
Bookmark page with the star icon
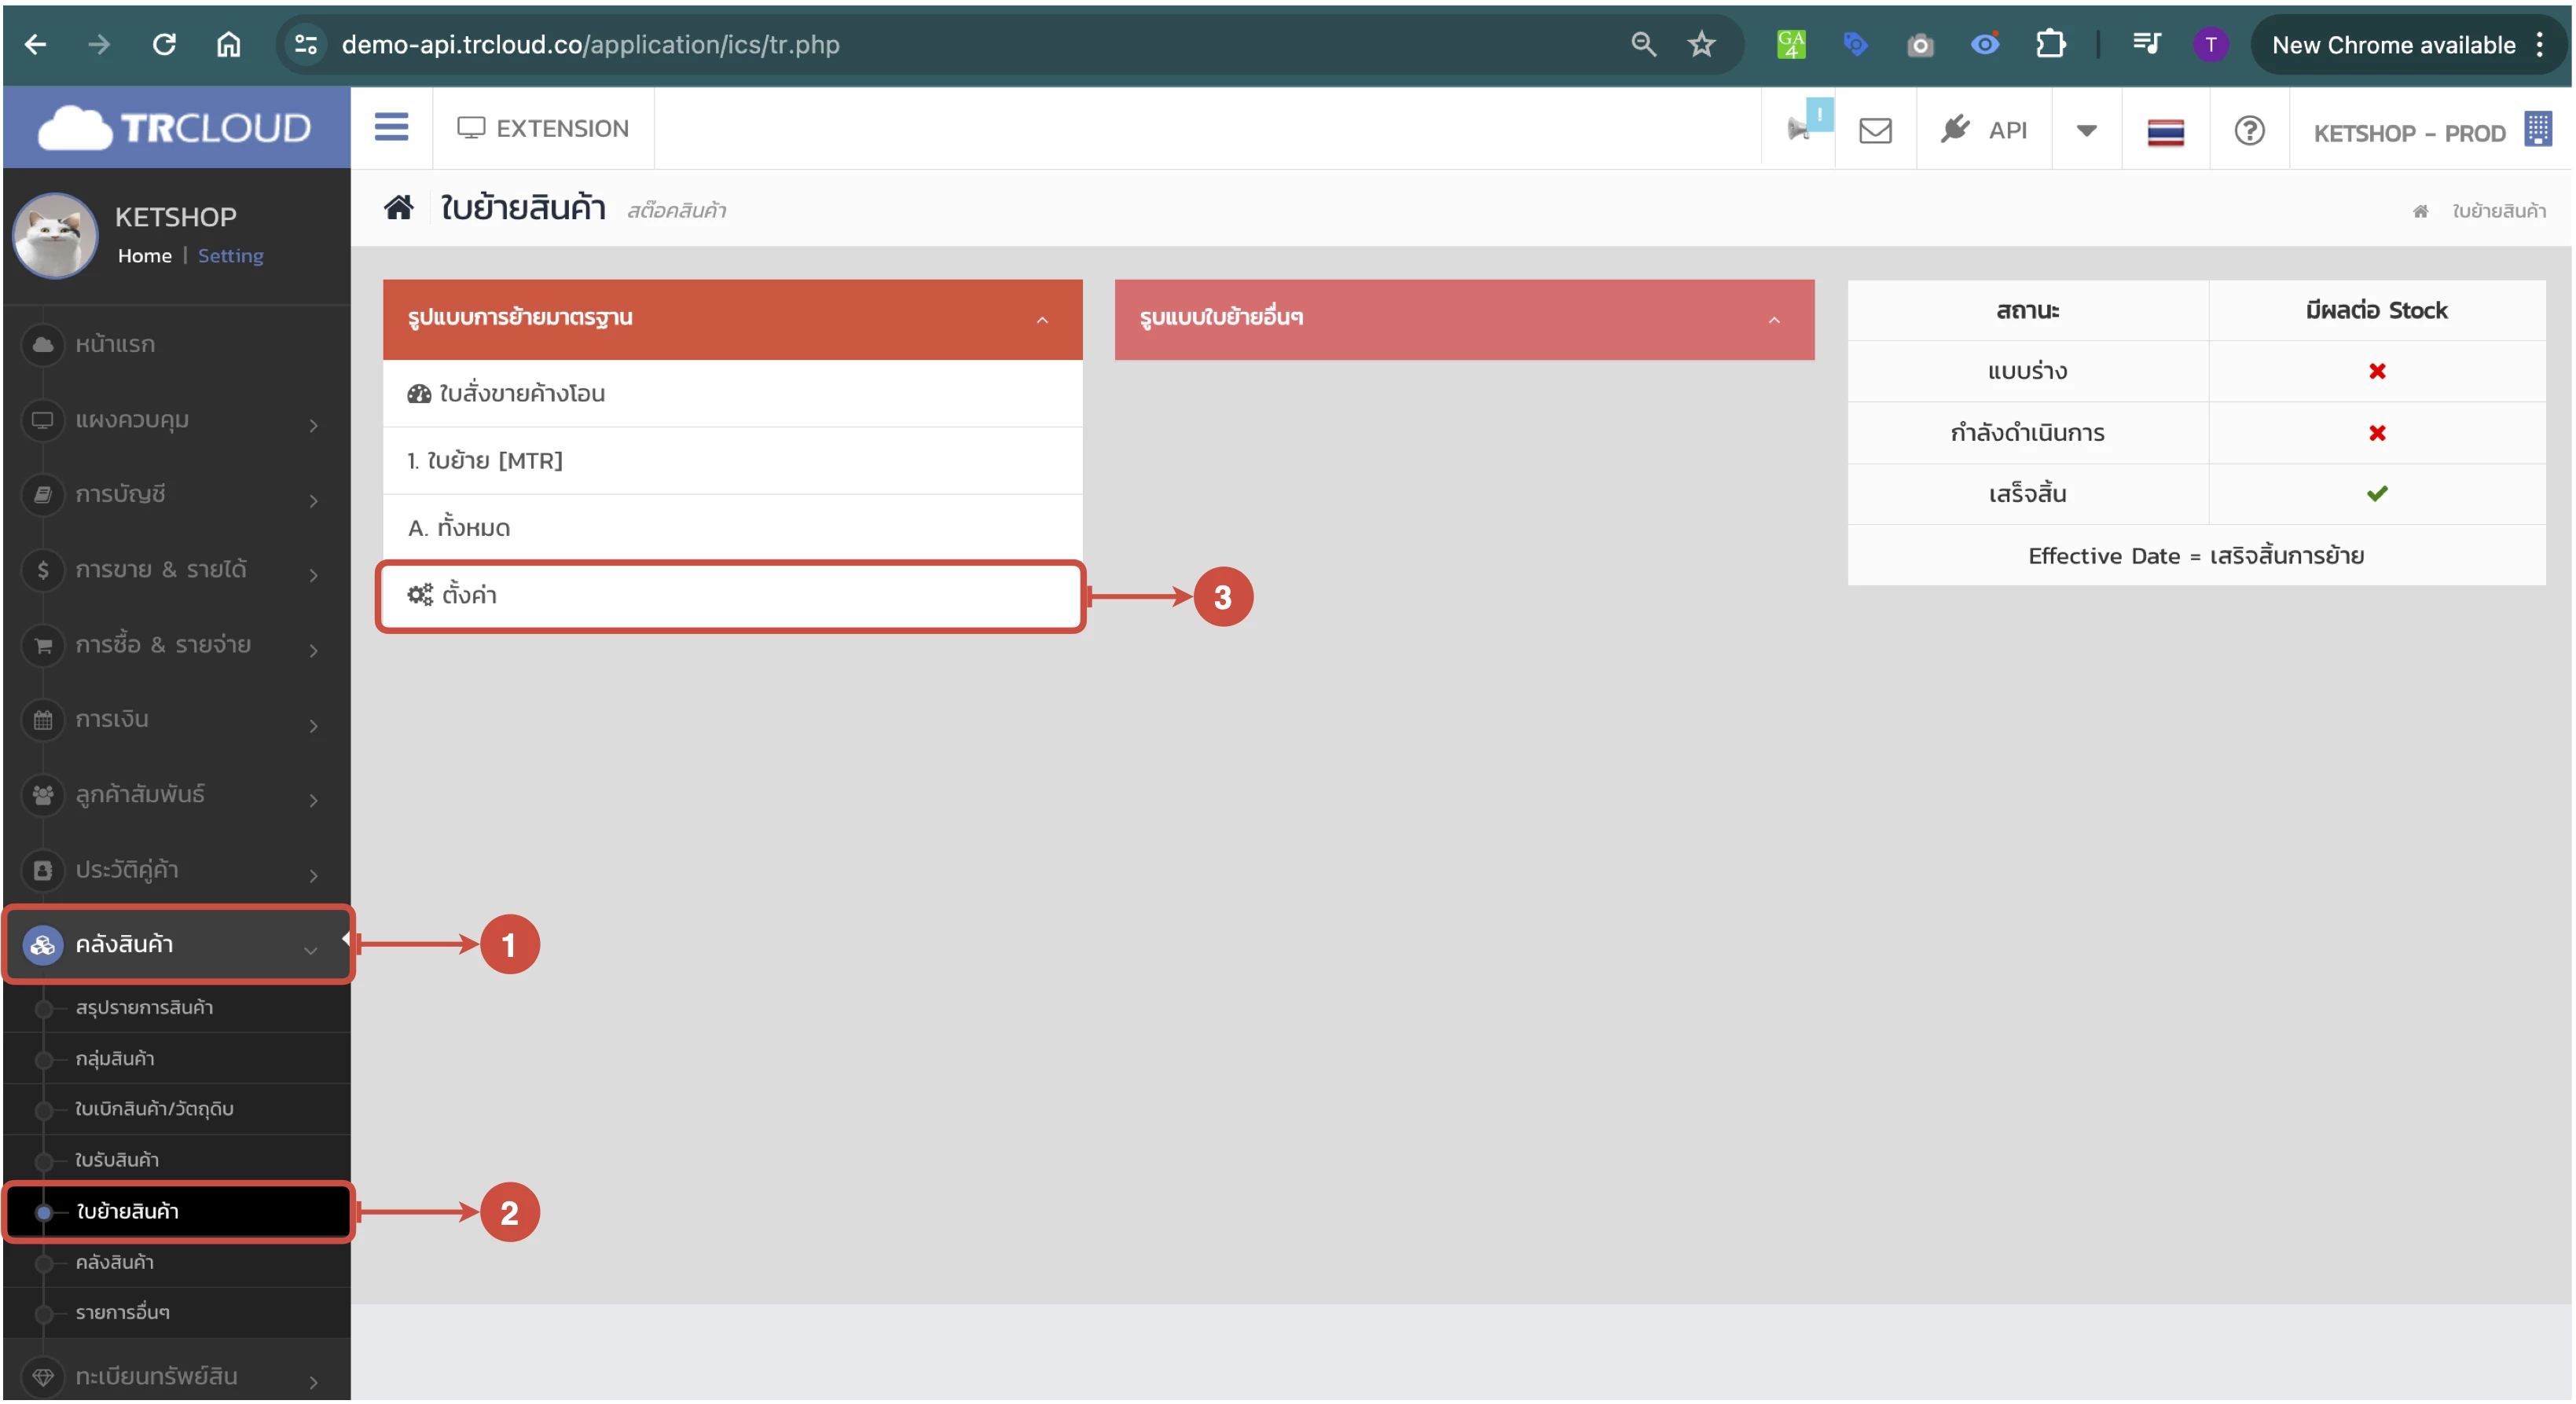click(1702, 45)
